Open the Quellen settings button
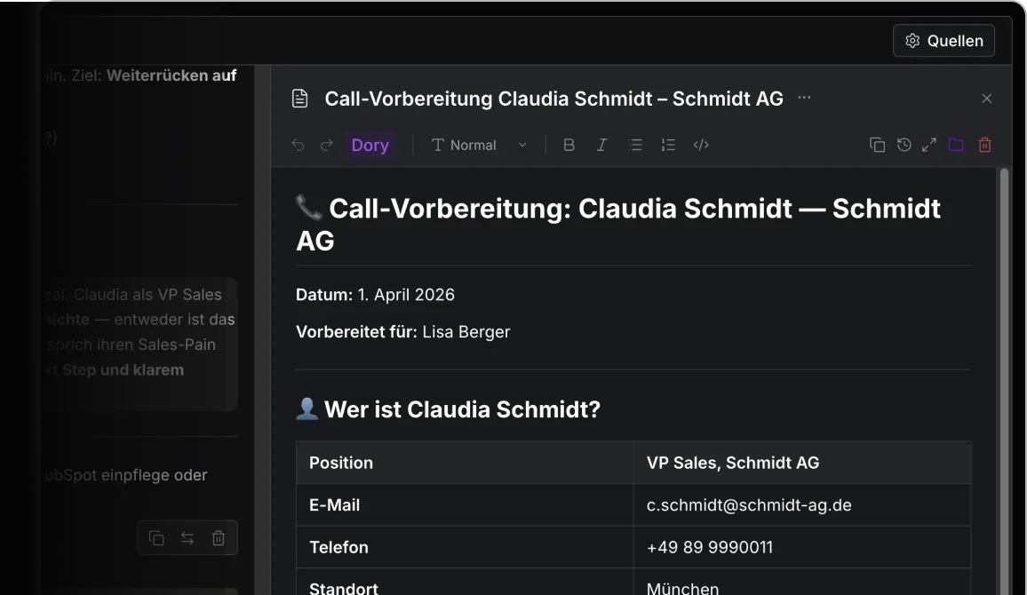Image resolution: width=1027 pixels, height=595 pixels. [x=943, y=41]
